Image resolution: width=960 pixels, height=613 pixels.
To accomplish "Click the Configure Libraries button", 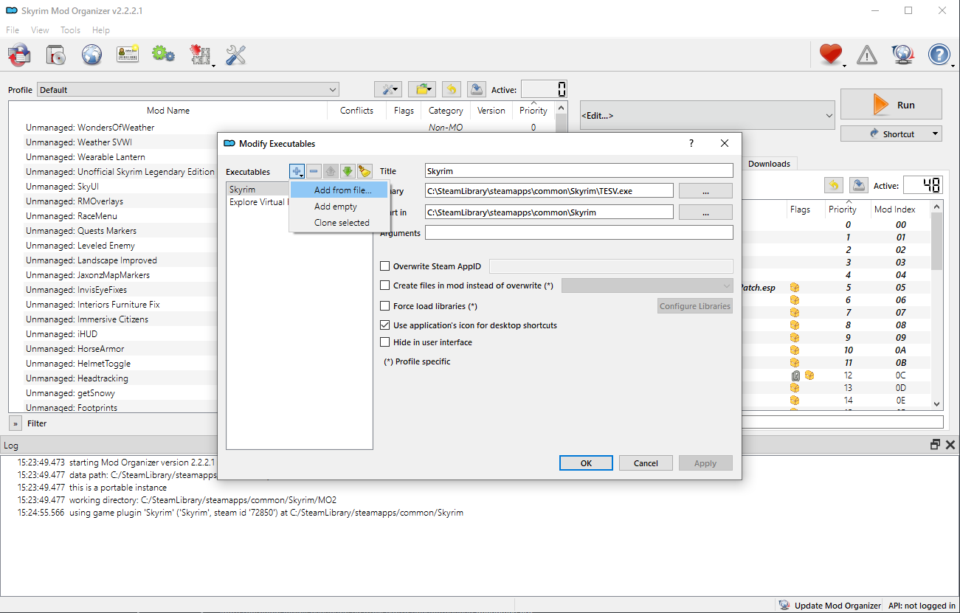I will pyautogui.click(x=695, y=306).
